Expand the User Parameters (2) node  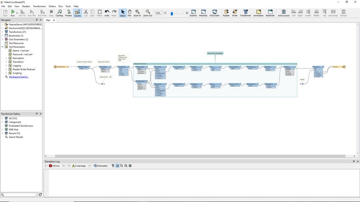[x=2, y=40]
